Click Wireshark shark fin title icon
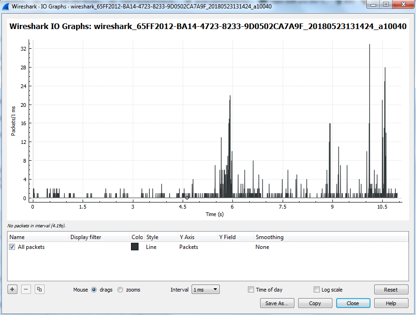This screenshot has width=416, height=315. (6, 7)
